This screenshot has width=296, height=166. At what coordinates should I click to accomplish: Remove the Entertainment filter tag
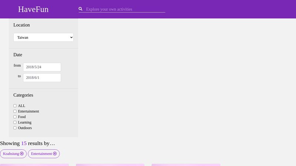pos(55,153)
